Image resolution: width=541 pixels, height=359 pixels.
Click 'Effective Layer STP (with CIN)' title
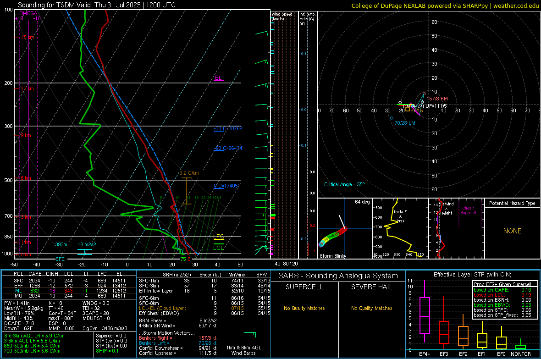click(472, 275)
